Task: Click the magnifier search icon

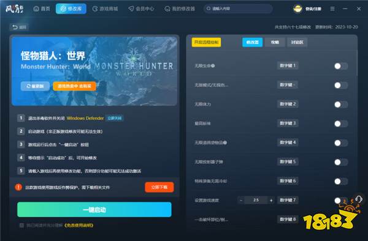Action: (208, 9)
